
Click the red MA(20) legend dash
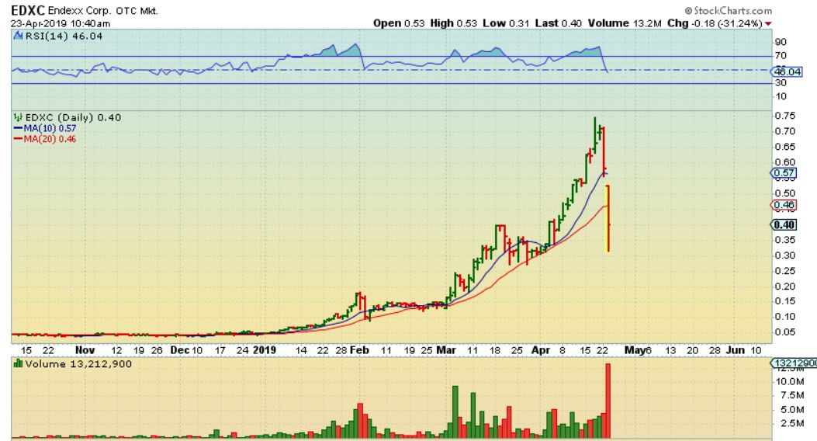[19, 139]
